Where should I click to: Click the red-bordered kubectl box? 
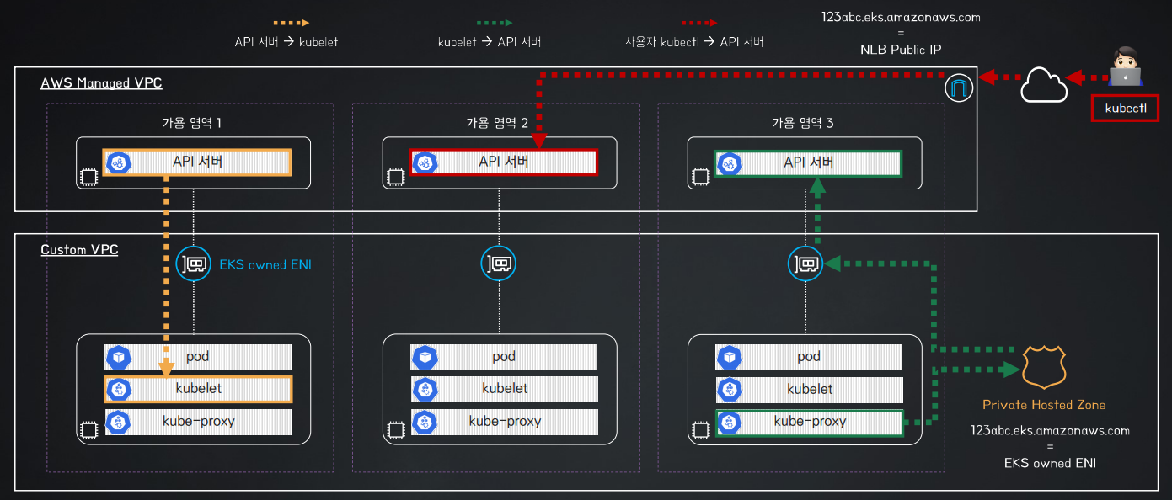point(1126,109)
